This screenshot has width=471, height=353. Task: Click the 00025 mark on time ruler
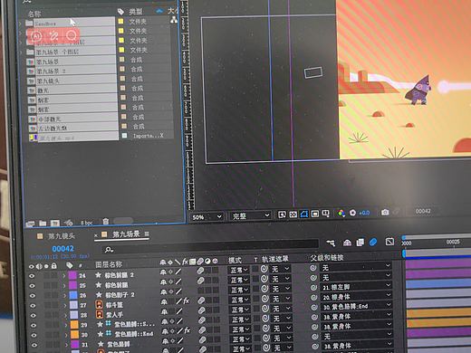(x=453, y=242)
